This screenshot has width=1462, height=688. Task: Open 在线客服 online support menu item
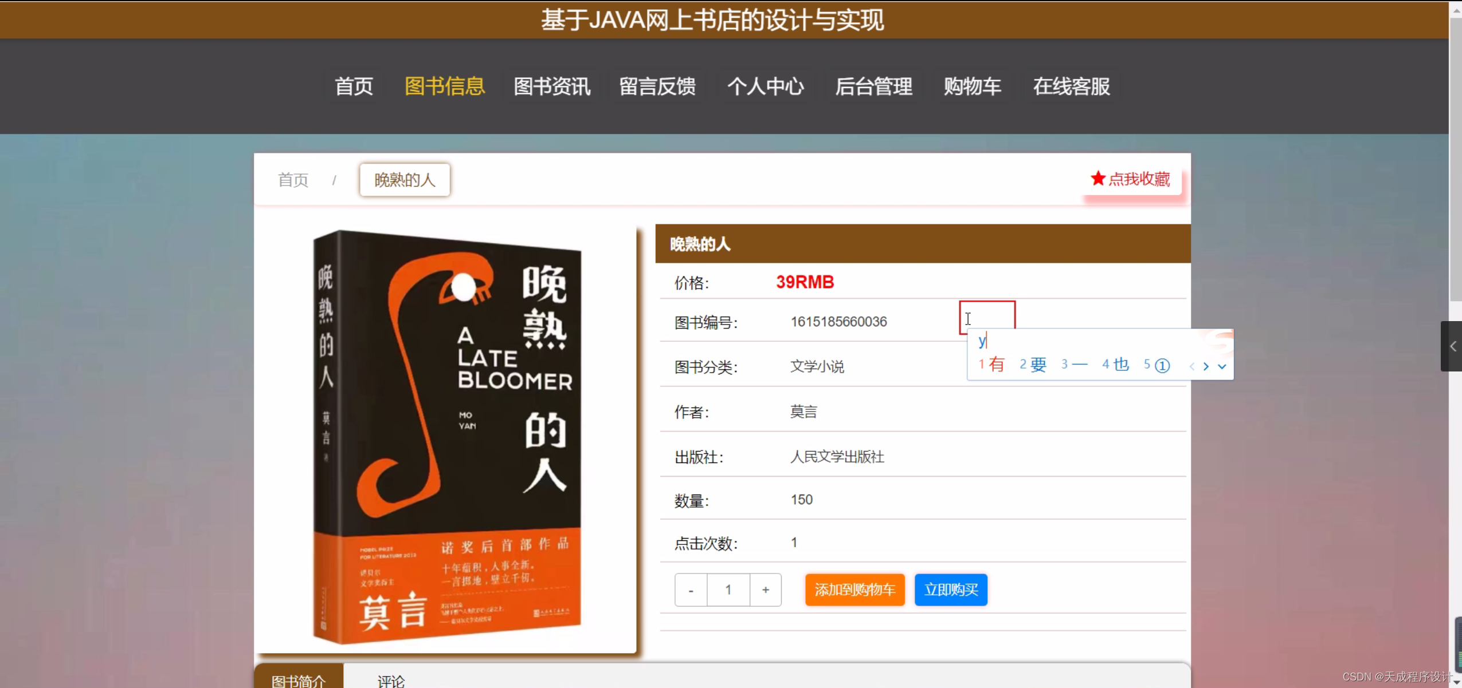[x=1071, y=86]
